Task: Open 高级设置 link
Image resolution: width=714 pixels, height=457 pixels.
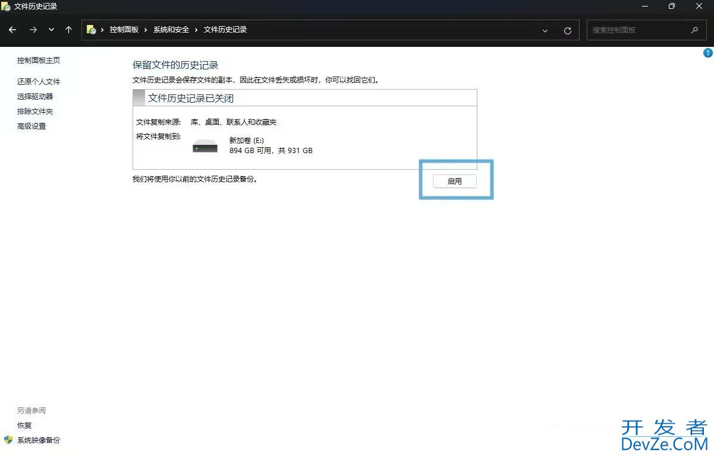Action: (x=32, y=126)
